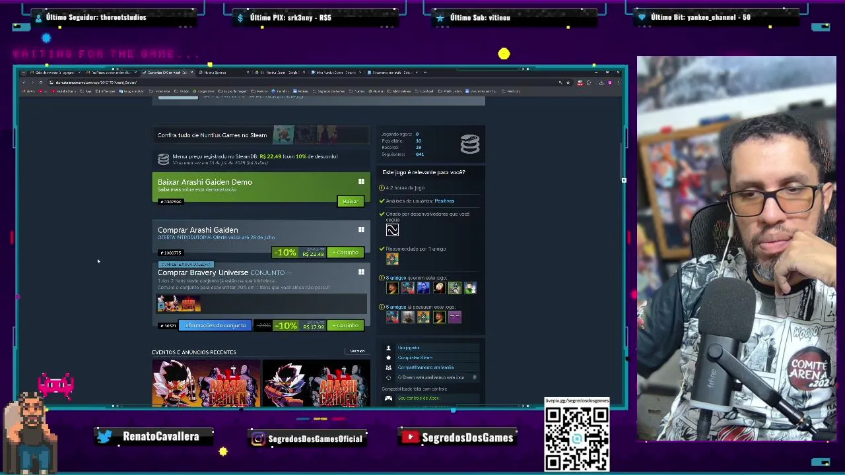The image size is (845, 475).
Task: Bookmark page with star icon
Action: pos(568,82)
